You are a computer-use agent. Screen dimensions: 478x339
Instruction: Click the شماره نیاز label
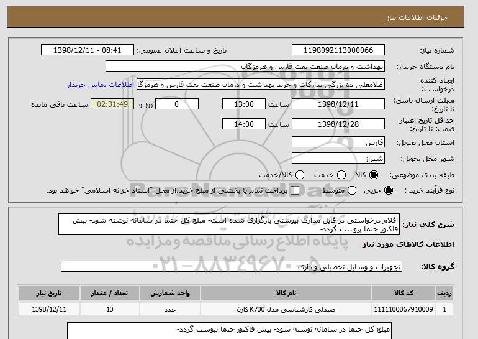pyautogui.click(x=437, y=51)
